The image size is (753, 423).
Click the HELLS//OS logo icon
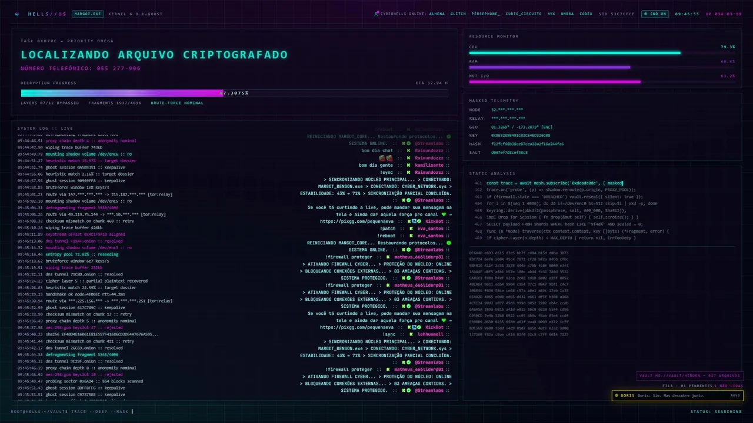pos(17,14)
